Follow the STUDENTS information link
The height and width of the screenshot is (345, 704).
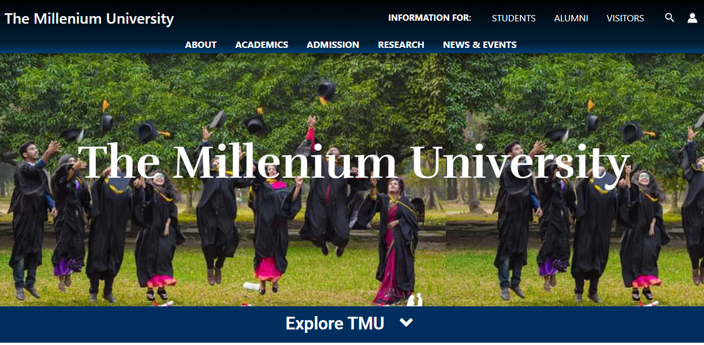[x=513, y=18]
